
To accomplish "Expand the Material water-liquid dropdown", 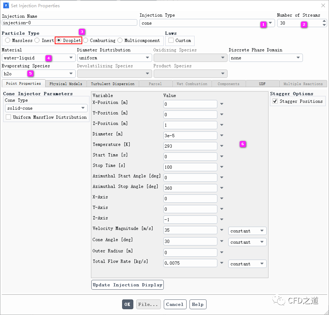I will pos(71,58).
